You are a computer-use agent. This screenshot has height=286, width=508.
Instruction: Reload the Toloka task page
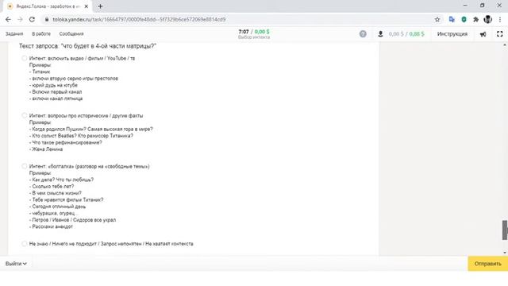click(x=32, y=19)
